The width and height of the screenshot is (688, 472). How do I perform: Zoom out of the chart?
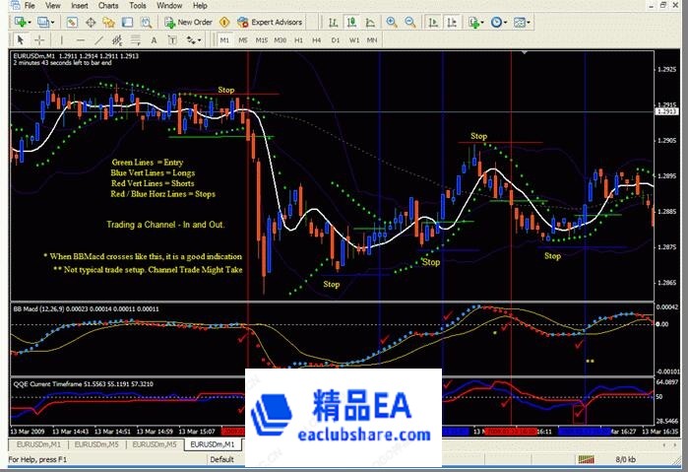click(411, 21)
